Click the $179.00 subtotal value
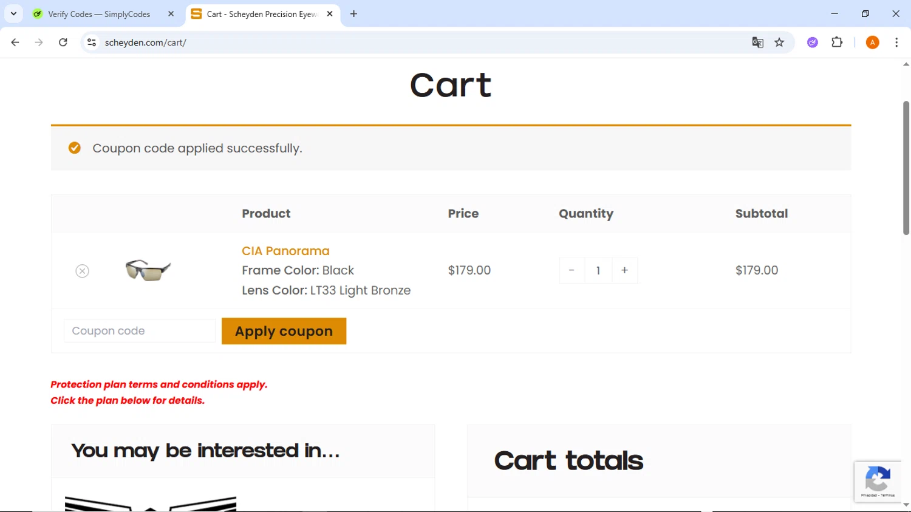 pyautogui.click(x=757, y=270)
